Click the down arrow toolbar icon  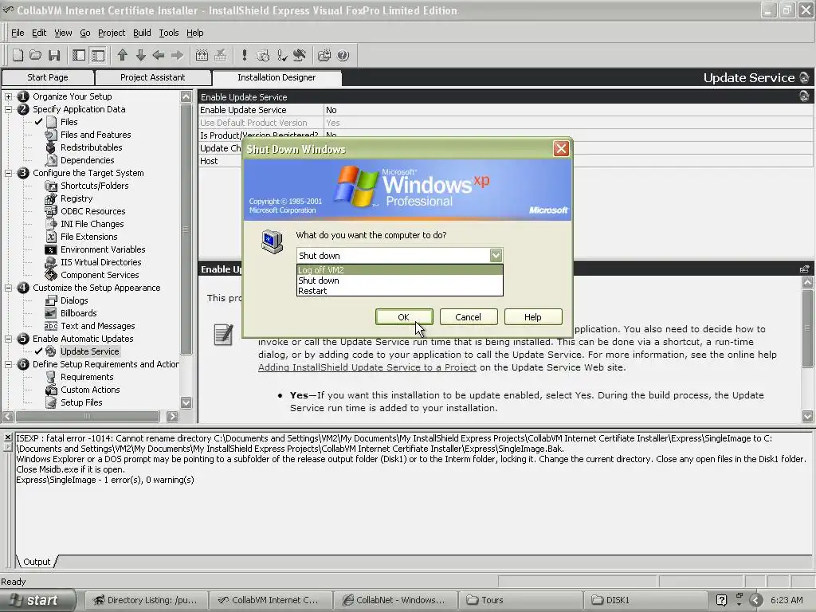[x=140, y=55]
